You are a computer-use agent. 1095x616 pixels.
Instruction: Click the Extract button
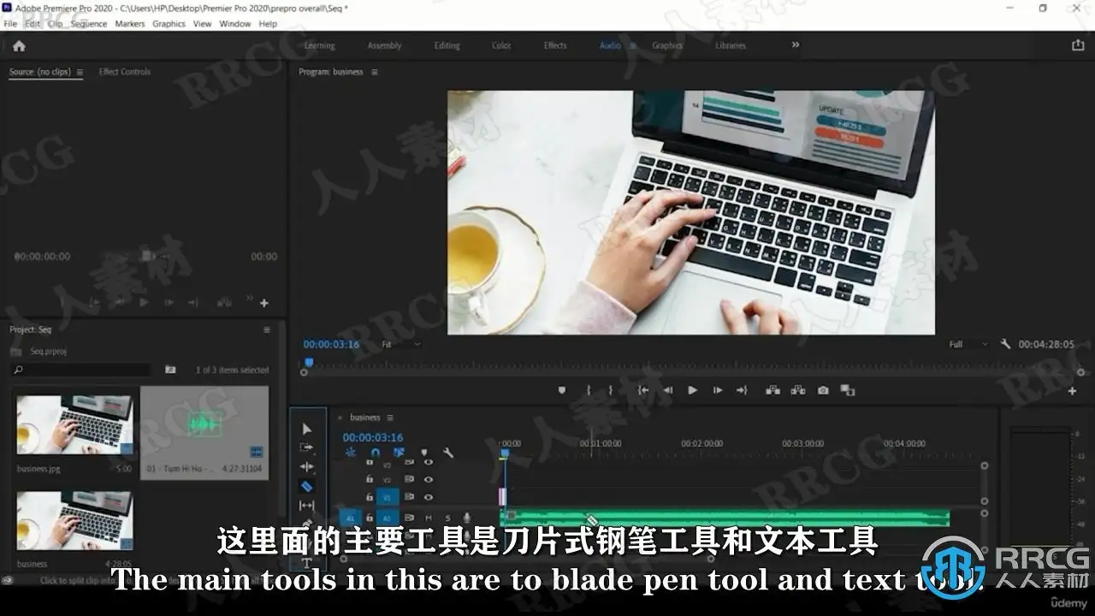(x=798, y=390)
